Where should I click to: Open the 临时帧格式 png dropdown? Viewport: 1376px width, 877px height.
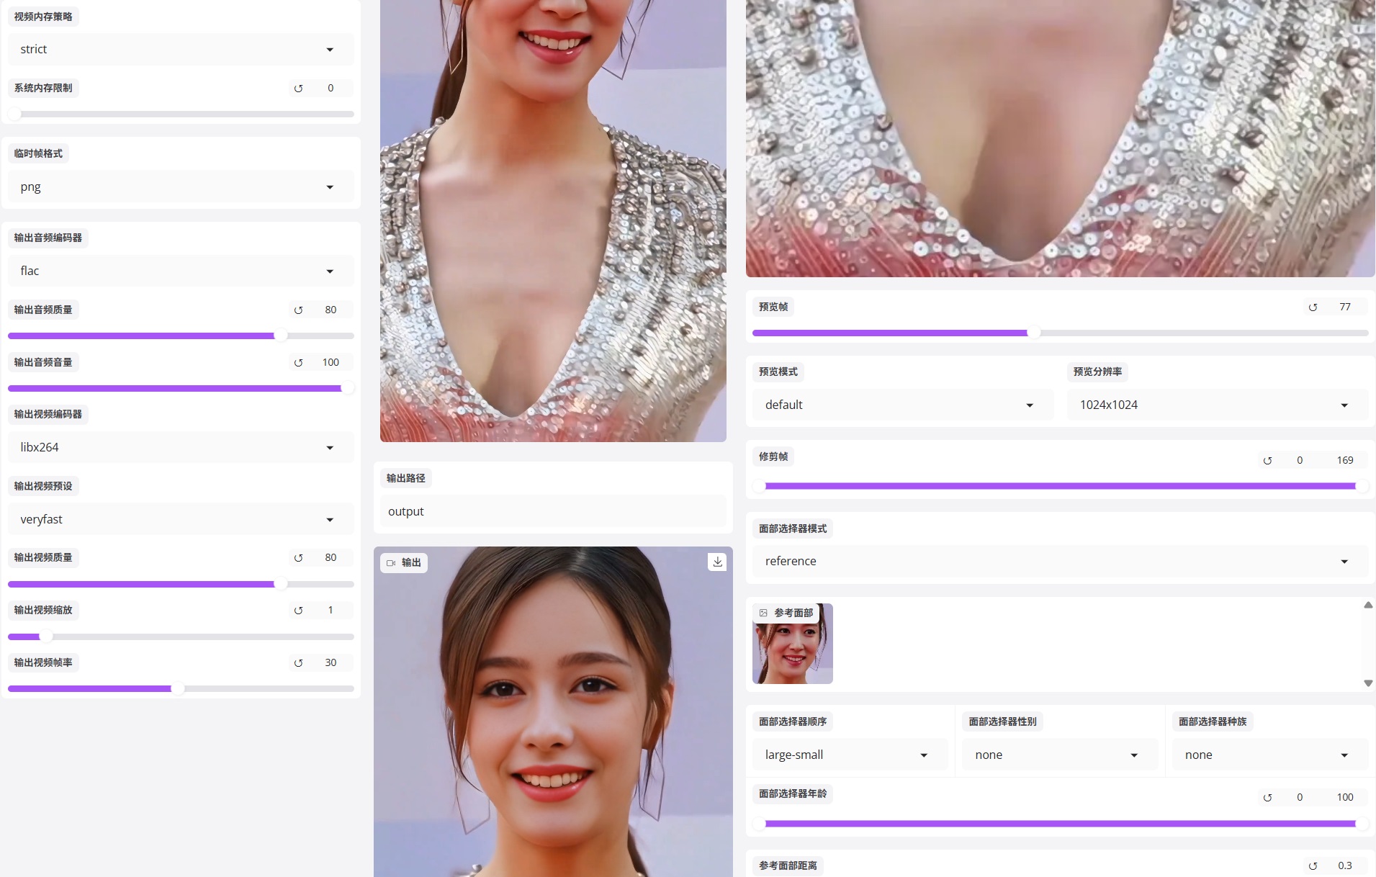180,187
